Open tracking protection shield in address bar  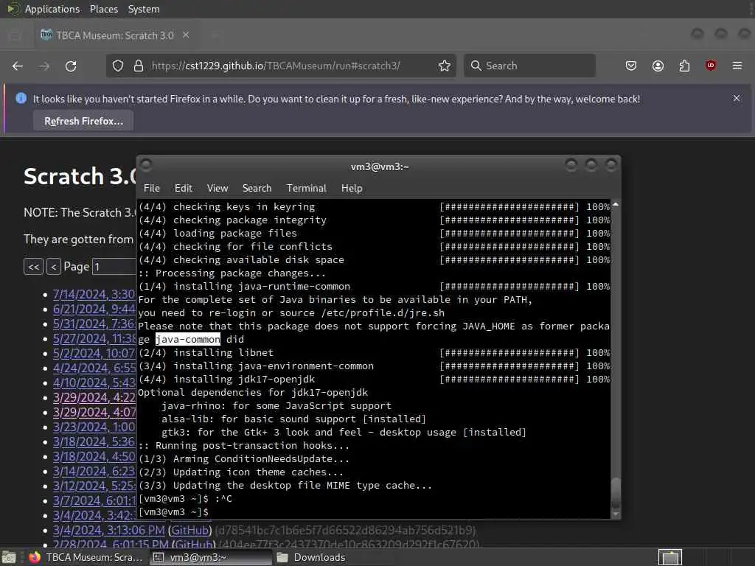118,66
